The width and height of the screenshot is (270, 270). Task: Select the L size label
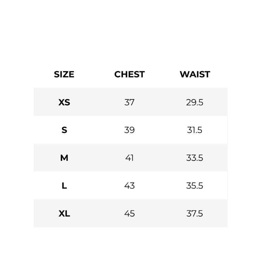[x=64, y=186]
